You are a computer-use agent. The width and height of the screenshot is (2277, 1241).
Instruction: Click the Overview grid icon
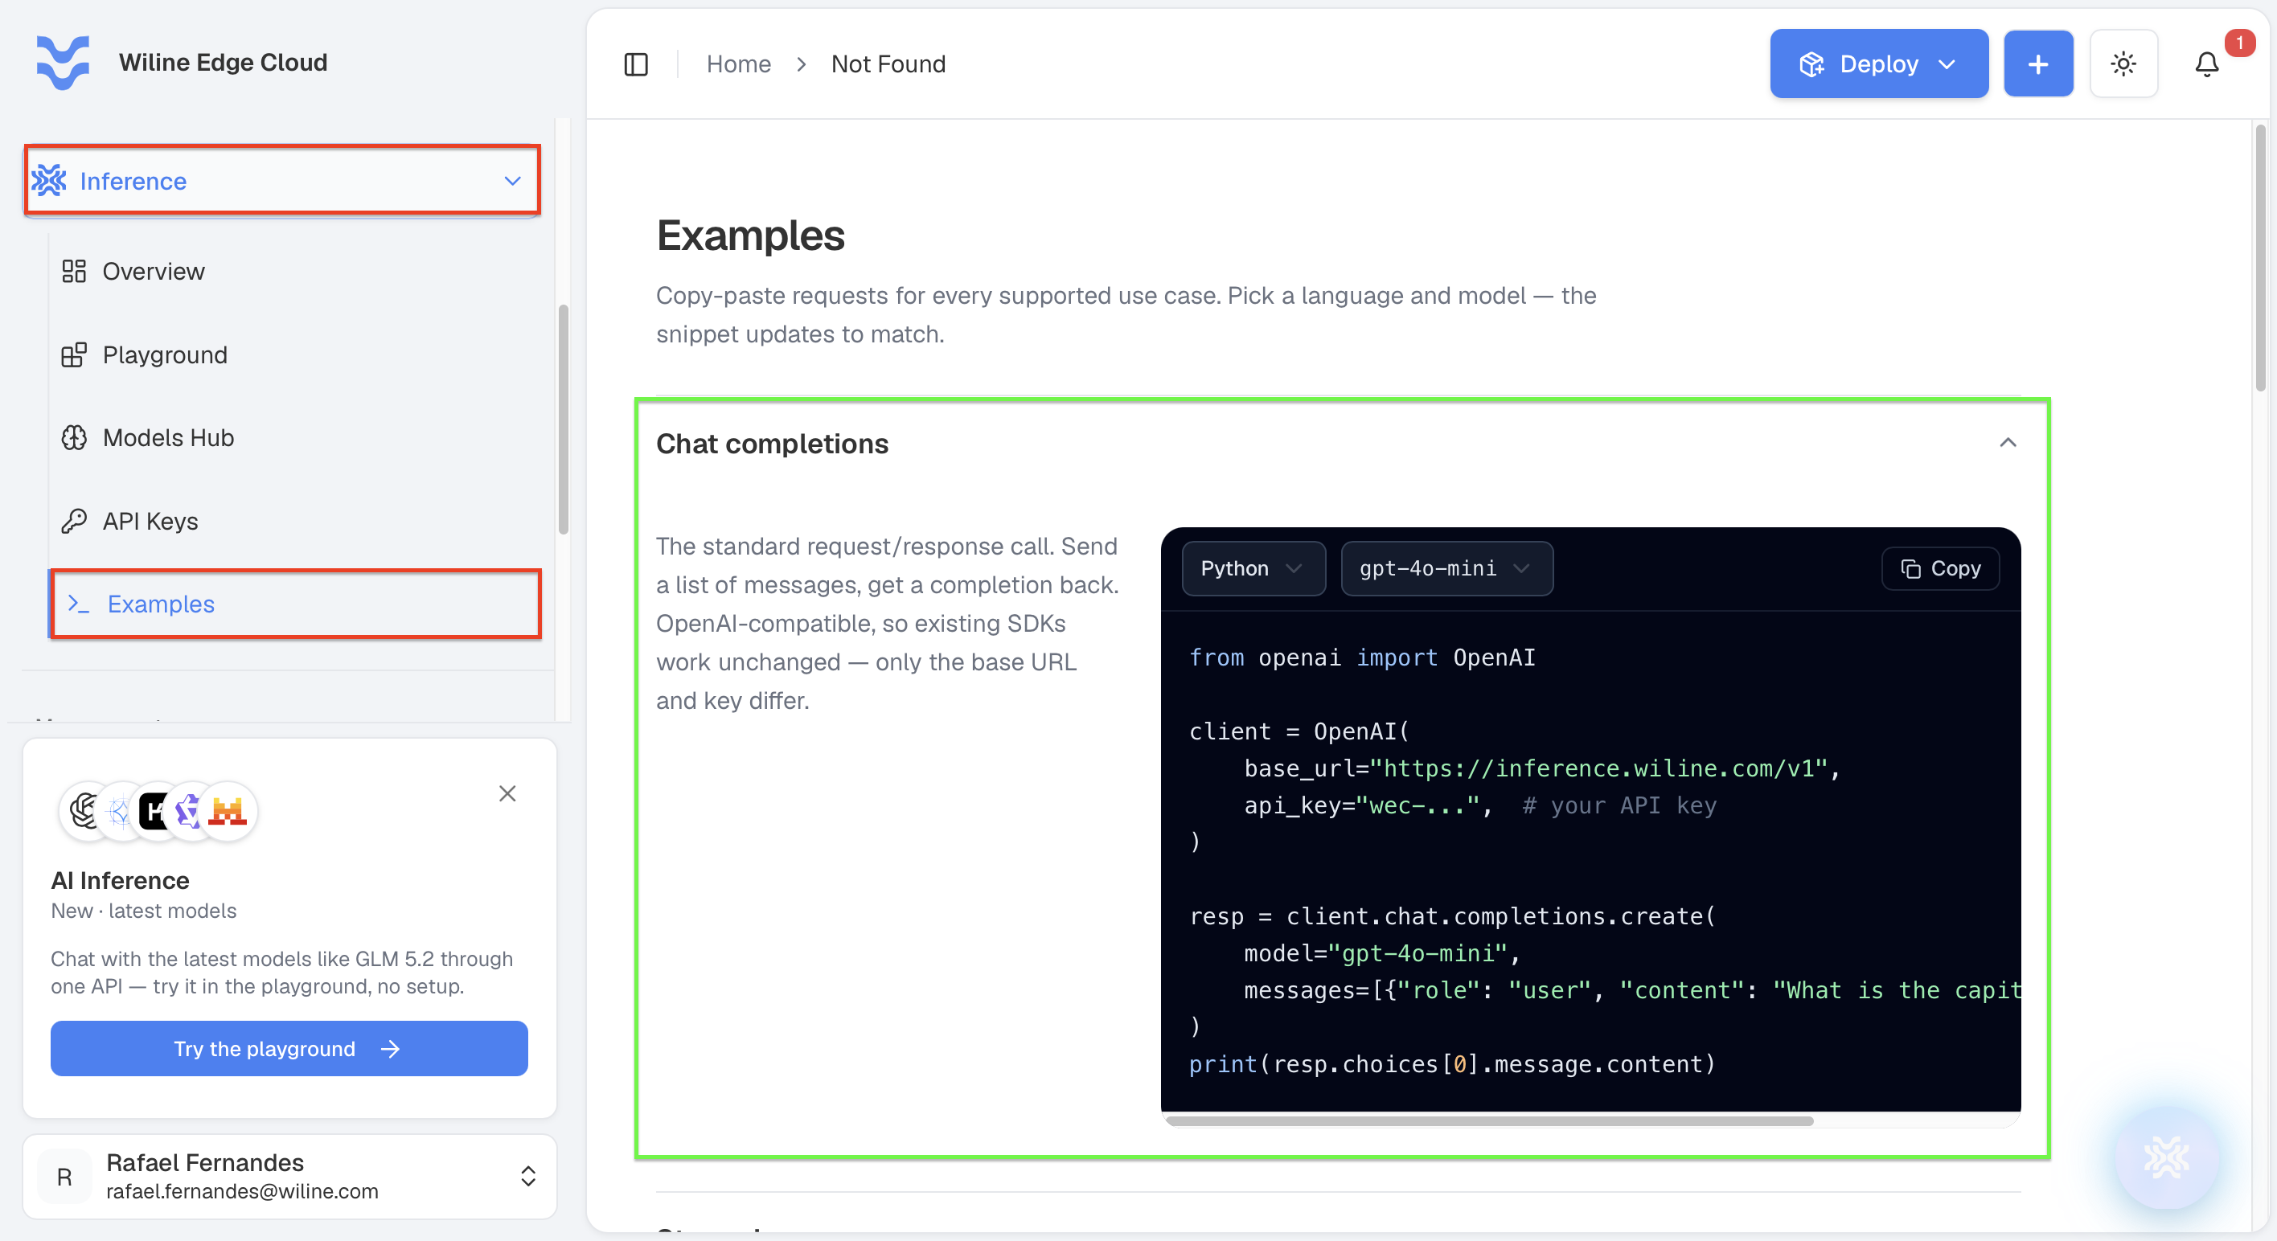pos(74,272)
